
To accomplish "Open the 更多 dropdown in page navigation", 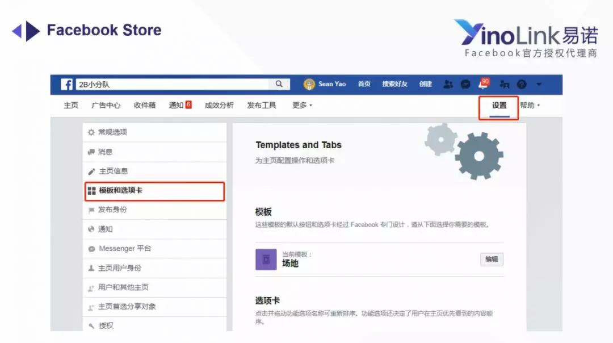I will click(x=301, y=105).
